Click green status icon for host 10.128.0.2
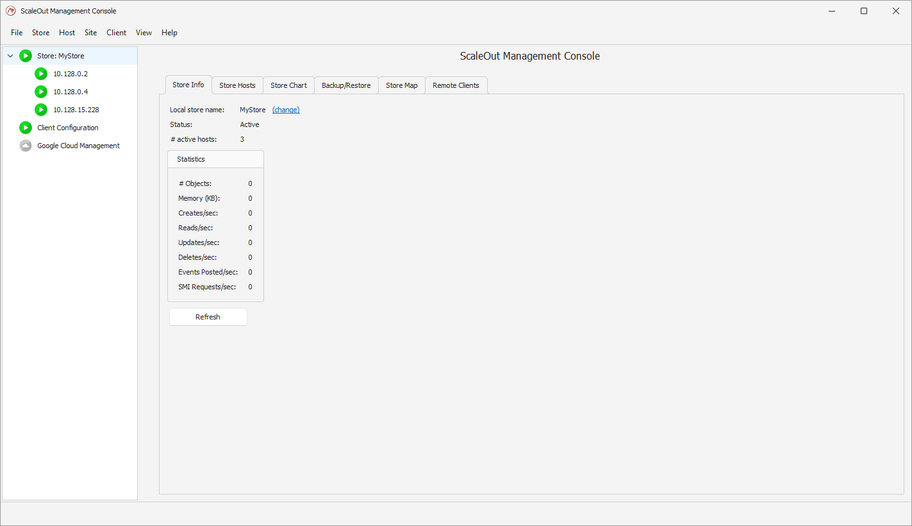This screenshot has height=526, width=912. 41,74
